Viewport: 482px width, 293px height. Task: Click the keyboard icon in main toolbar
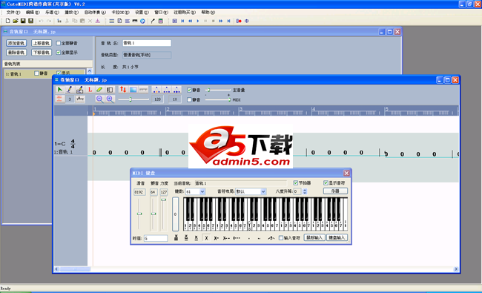coord(135,21)
